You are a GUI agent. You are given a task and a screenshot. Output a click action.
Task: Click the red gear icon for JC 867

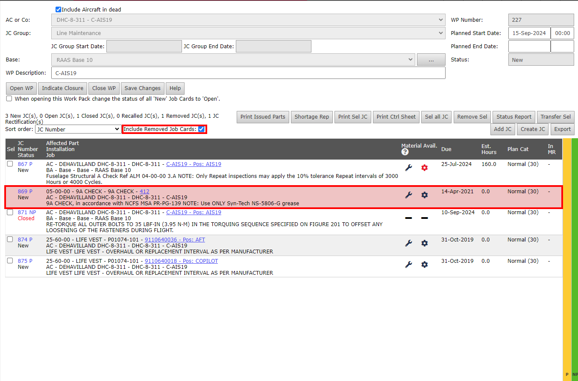(x=424, y=168)
